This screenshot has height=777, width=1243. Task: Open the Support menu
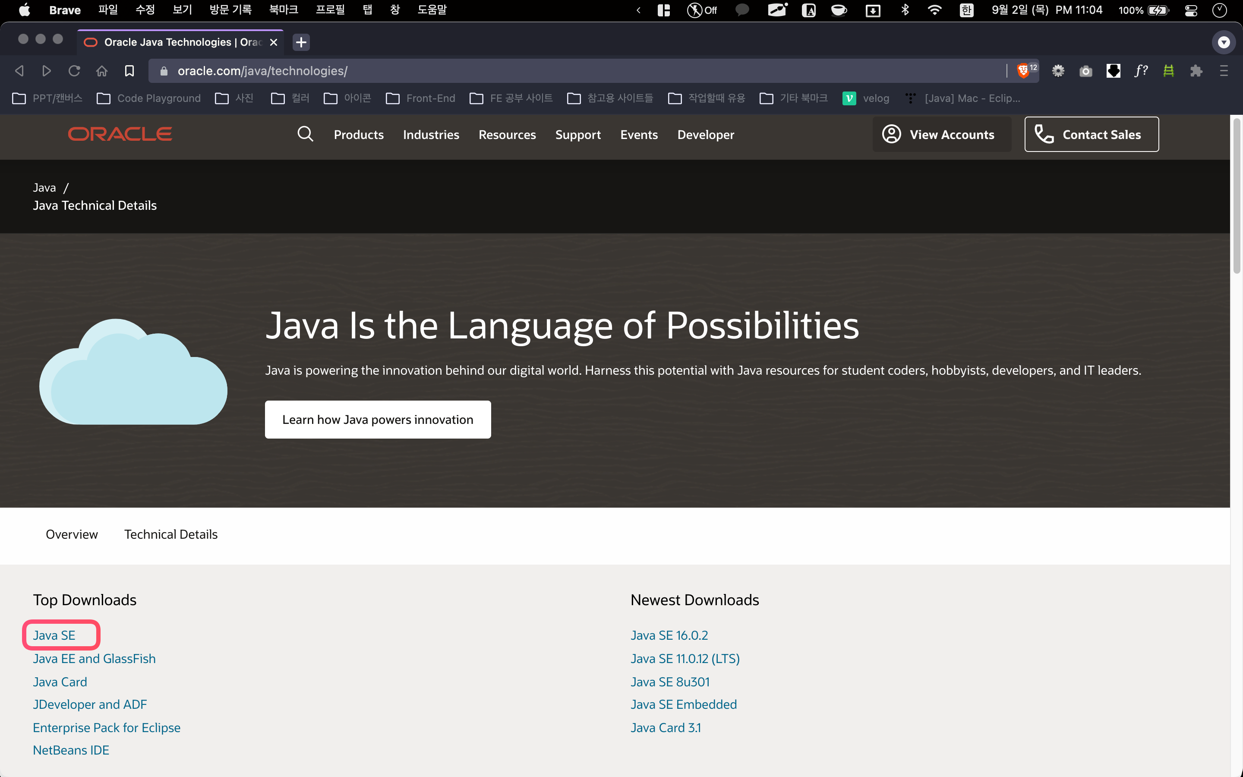coord(578,135)
